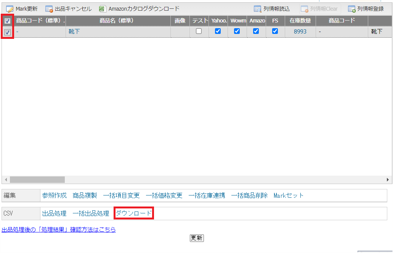Click the 出品キャンセル label in the toolbar
The height and width of the screenshot is (253, 393).
click(x=73, y=9)
